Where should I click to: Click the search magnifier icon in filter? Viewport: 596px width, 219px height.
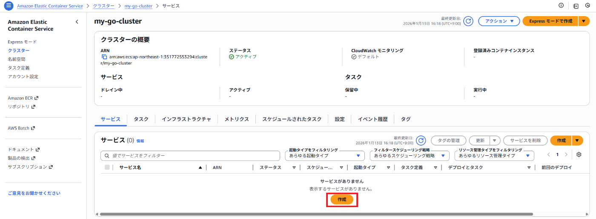[107, 156]
